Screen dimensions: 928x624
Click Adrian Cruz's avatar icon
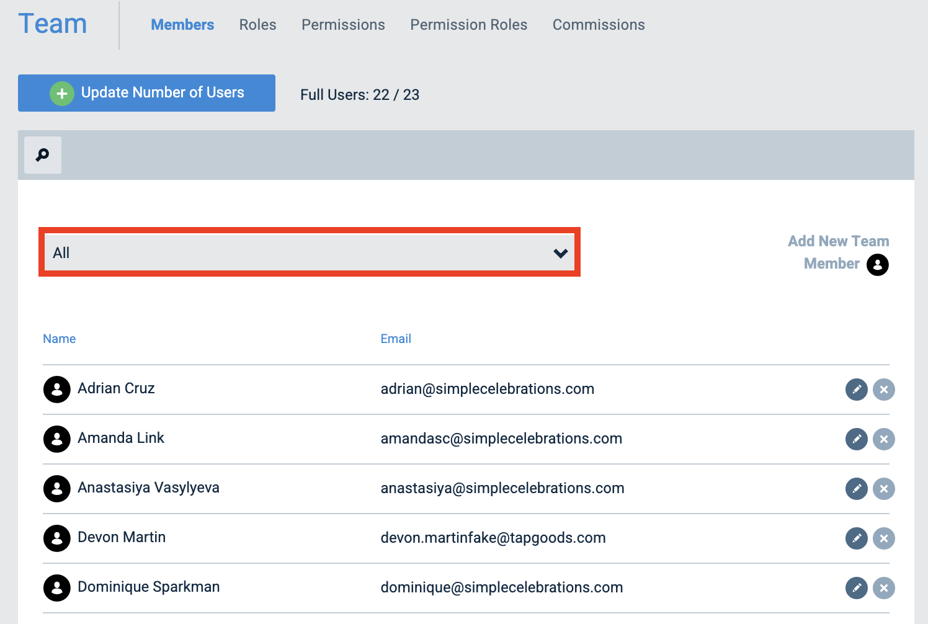[x=57, y=390]
